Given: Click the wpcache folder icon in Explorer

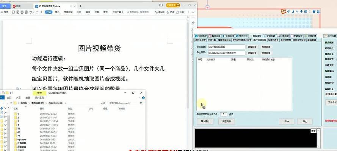Looking at the screenshot, I should (16, 139).
